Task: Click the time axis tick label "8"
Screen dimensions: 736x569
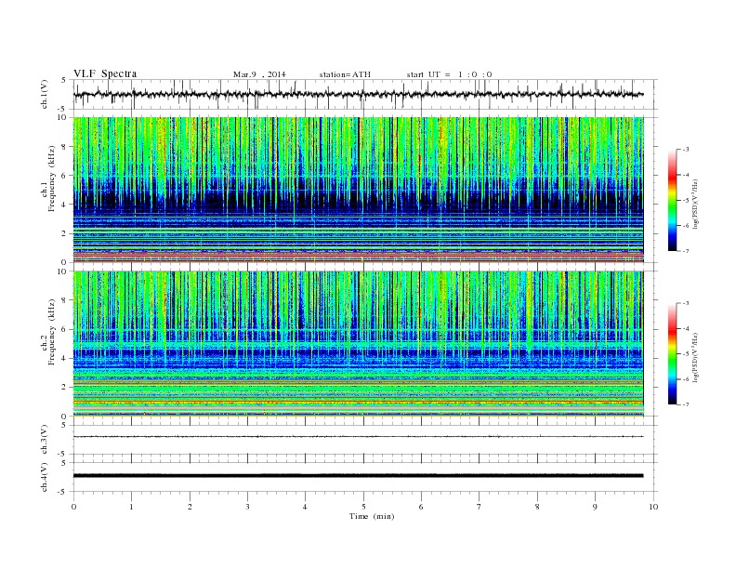Action: (537, 507)
